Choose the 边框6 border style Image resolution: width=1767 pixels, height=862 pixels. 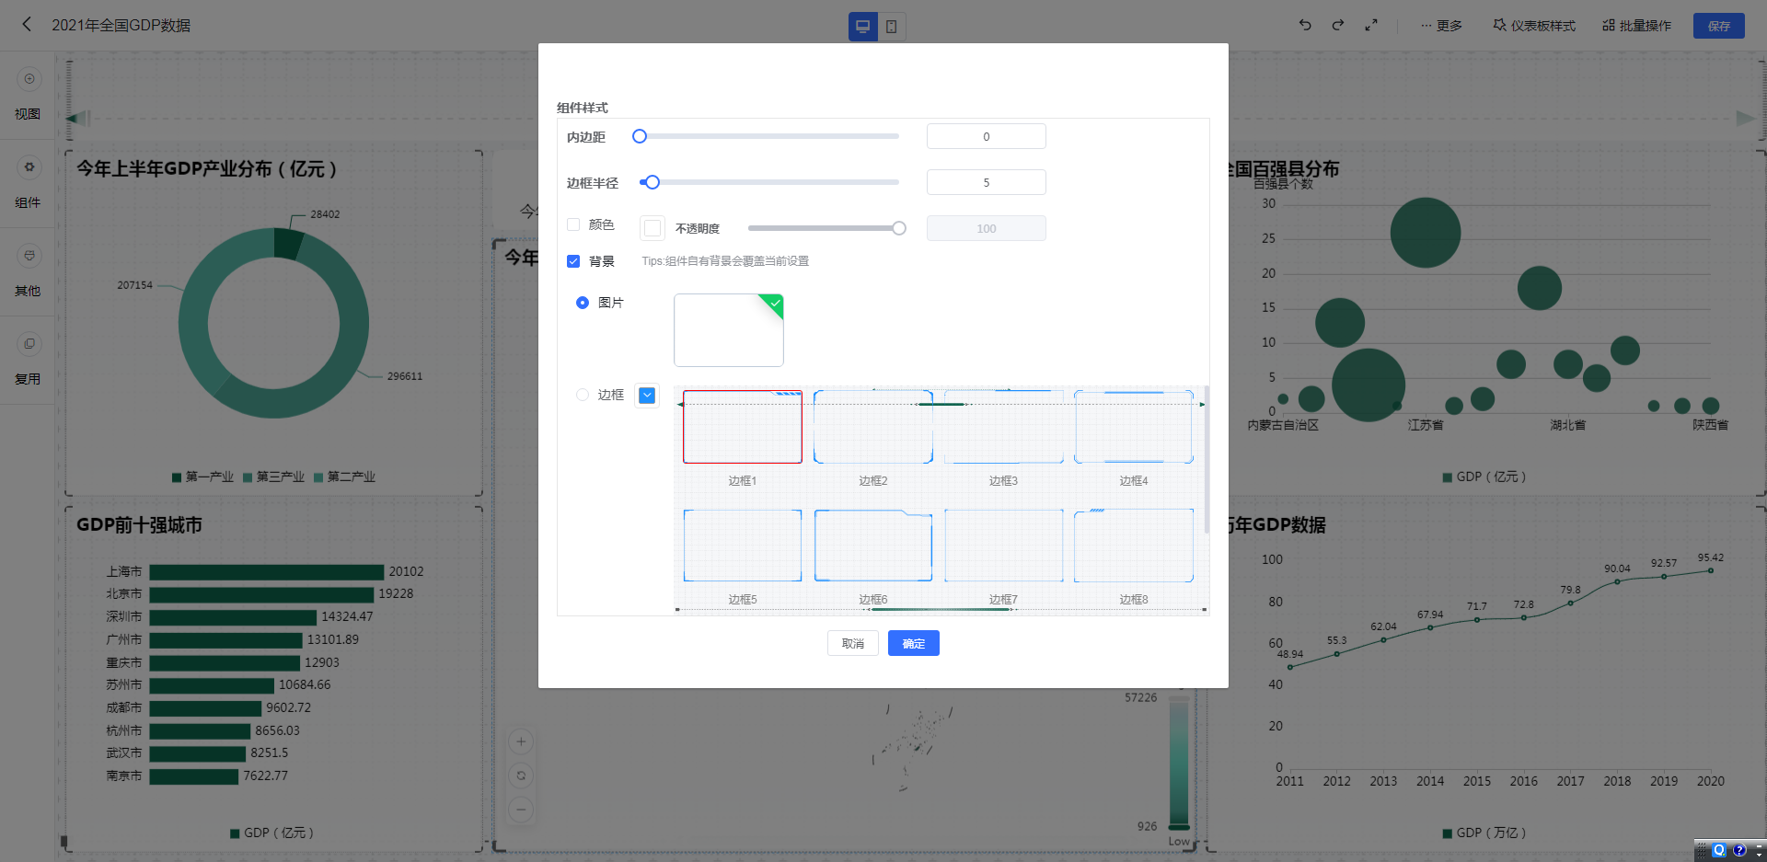[x=873, y=546]
